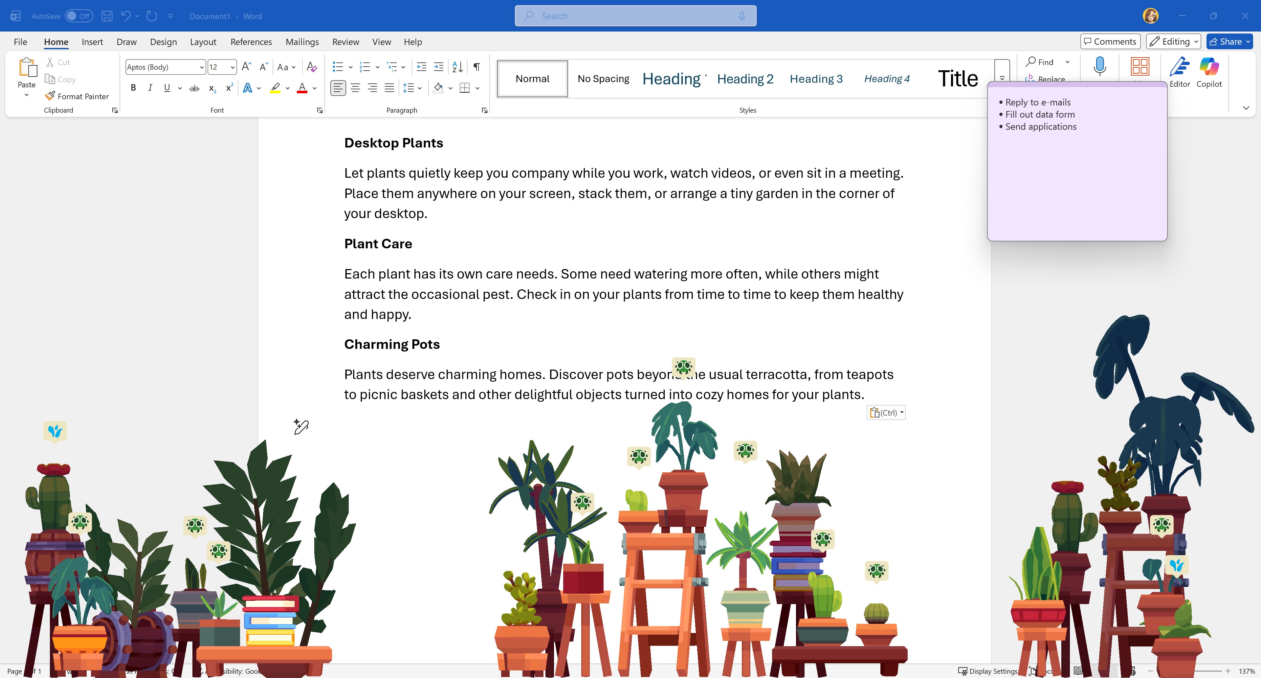
Task: Click the Dictate microphone icon
Action: (1099, 66)
